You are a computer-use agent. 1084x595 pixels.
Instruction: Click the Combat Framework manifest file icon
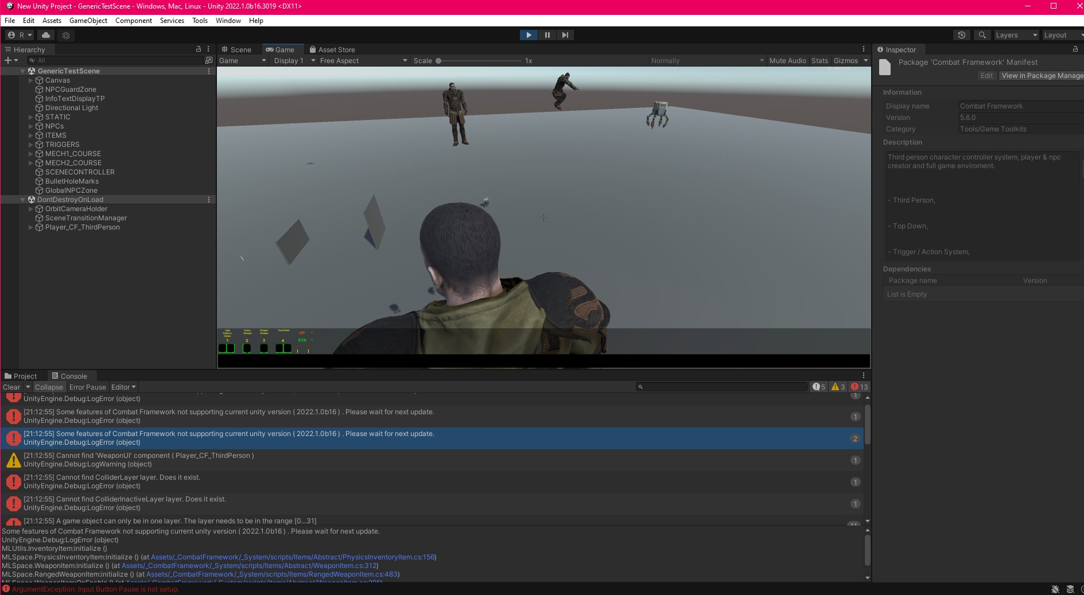[x=885, y=68]
